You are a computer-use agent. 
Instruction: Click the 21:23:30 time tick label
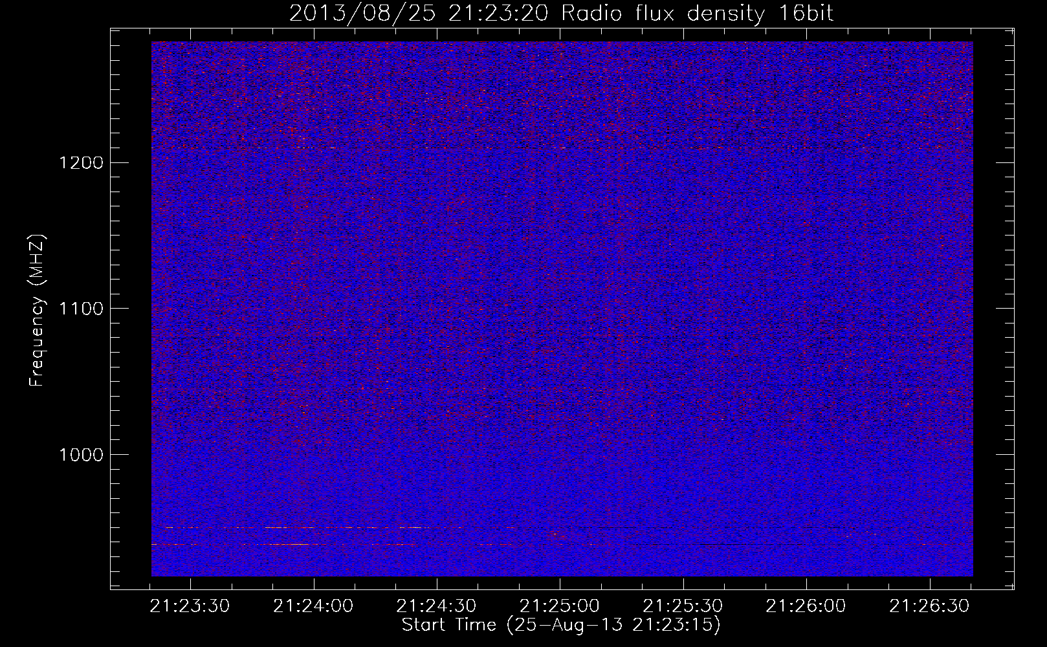point(190,606)
